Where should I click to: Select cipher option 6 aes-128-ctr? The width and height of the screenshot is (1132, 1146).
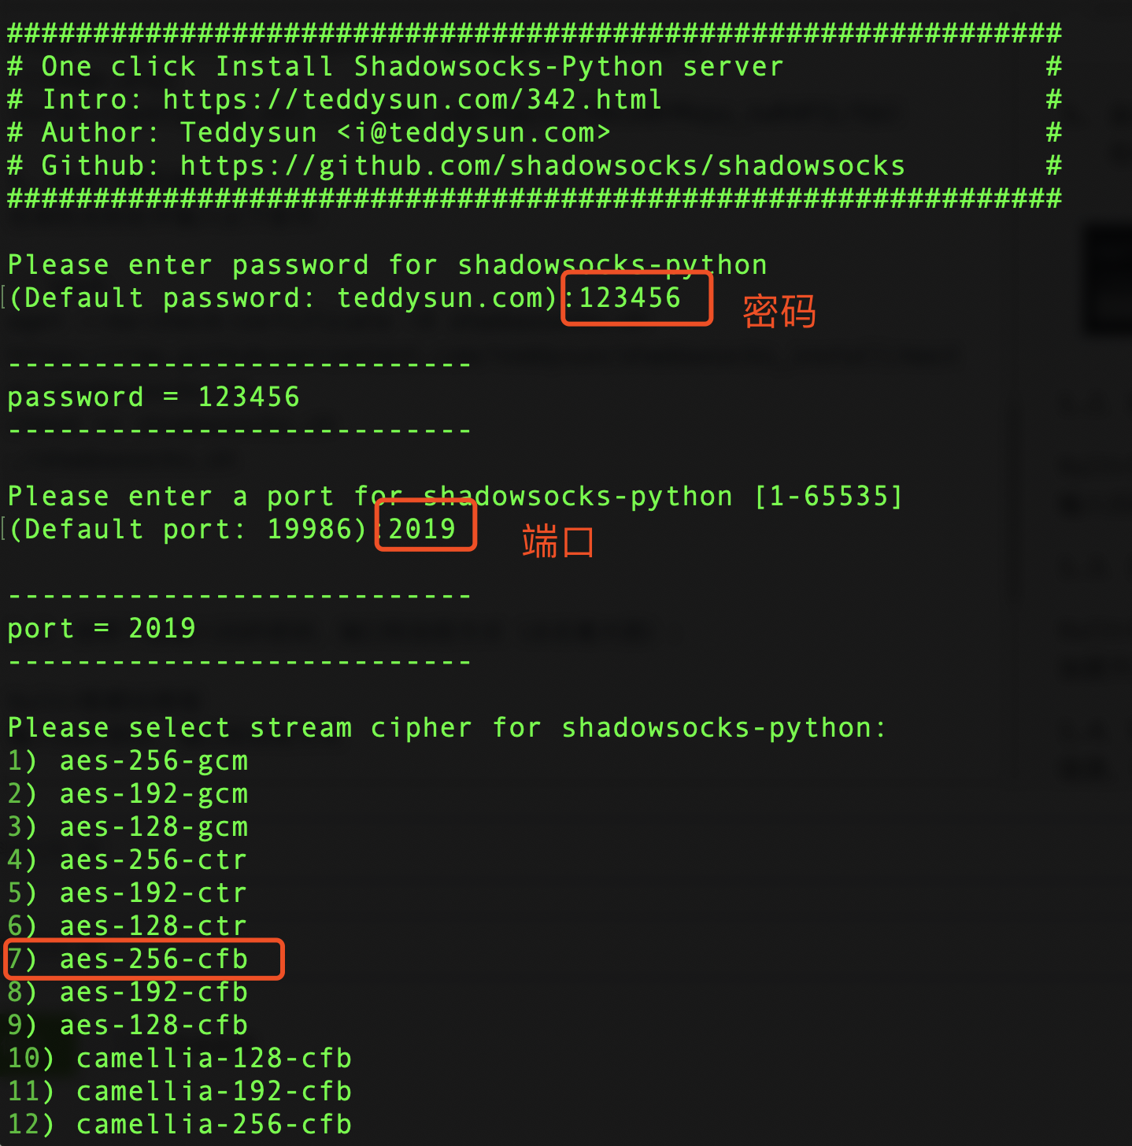click(x=128, y=926)
